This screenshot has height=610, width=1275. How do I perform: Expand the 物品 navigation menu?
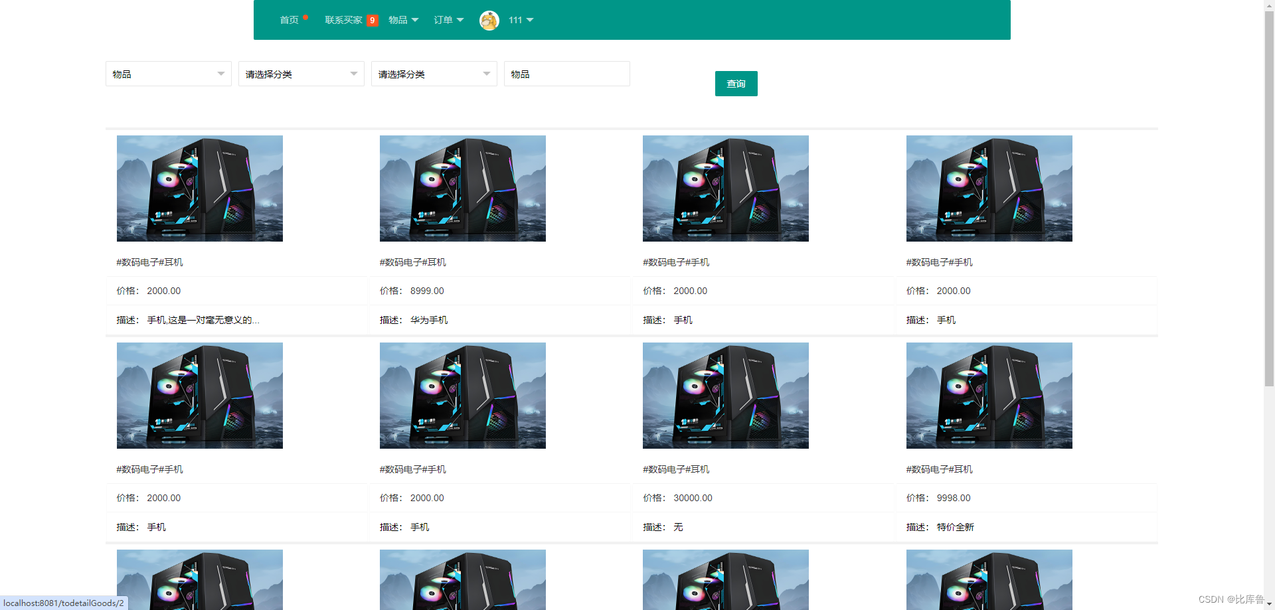404,20
